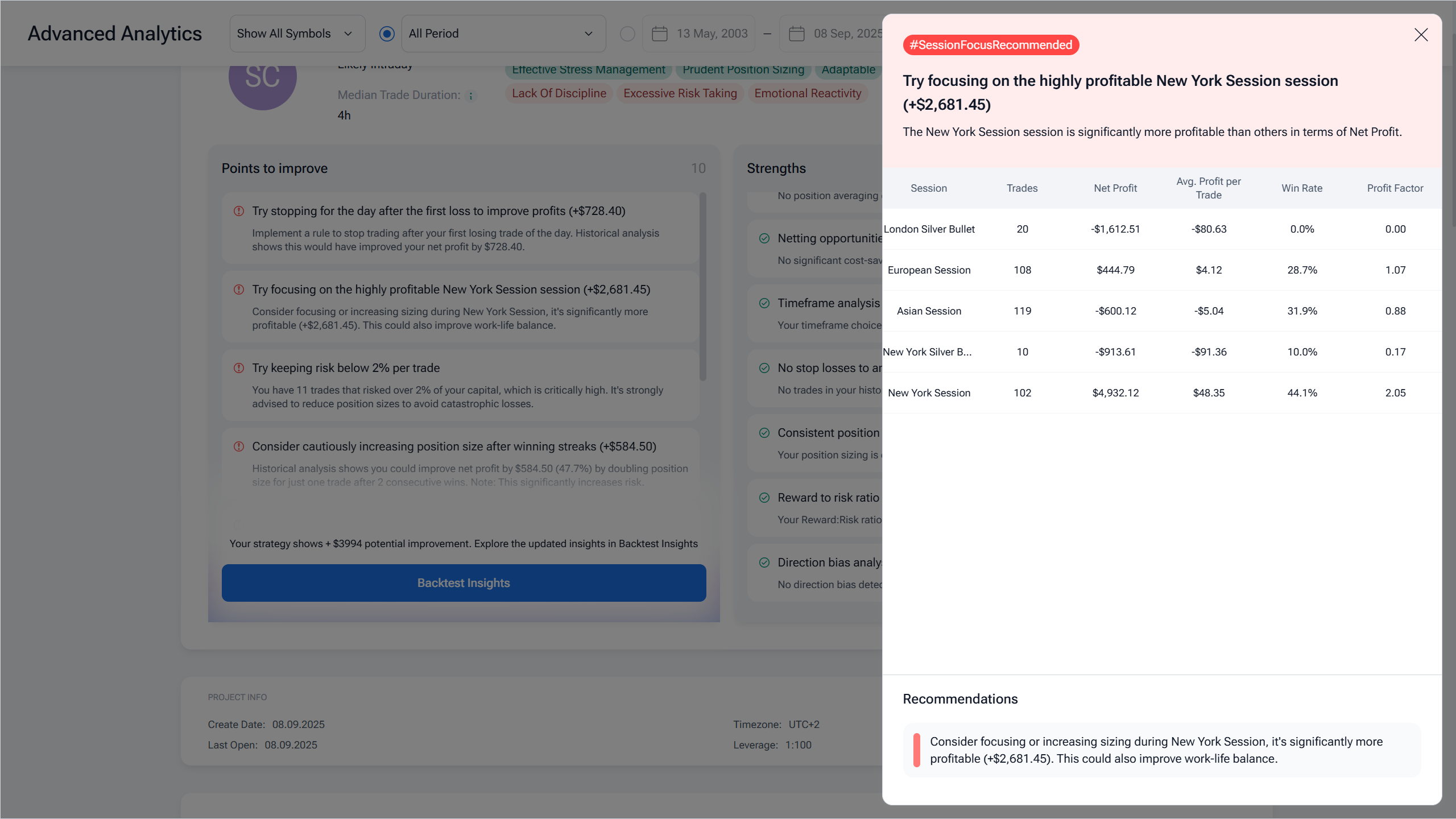Click the 2.05 profit factor cell
The image size is (1456, 819).
1395,393
